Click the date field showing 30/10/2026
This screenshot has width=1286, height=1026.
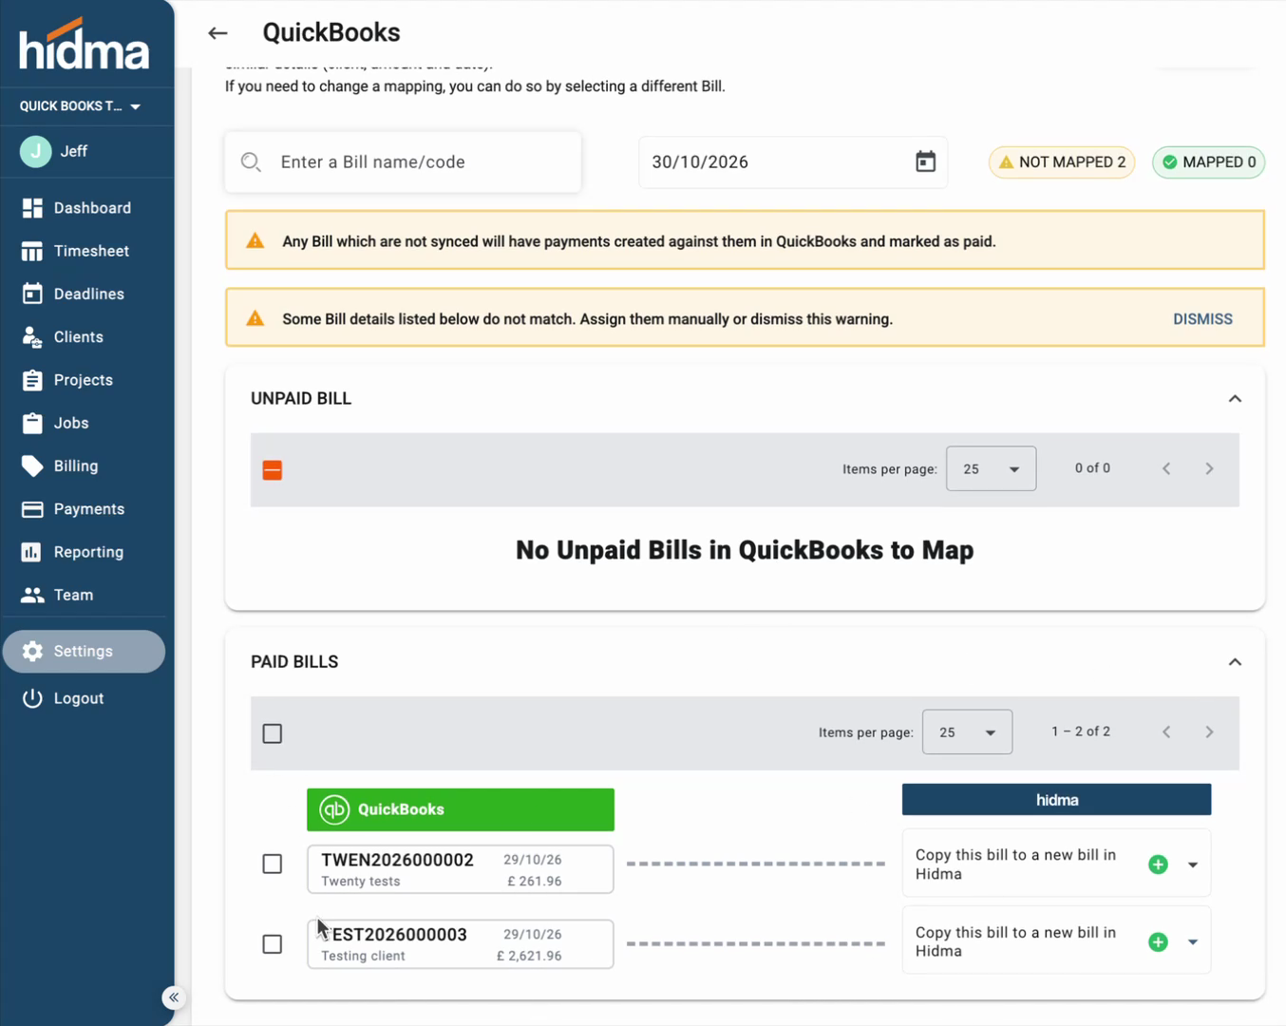click(793, 162)
